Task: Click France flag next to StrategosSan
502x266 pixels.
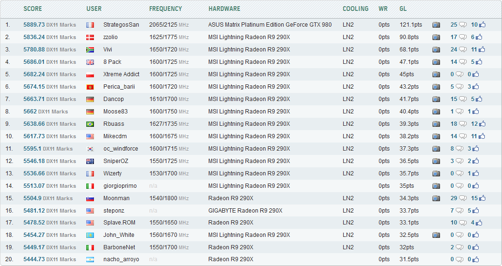Action: click(90, 25)
